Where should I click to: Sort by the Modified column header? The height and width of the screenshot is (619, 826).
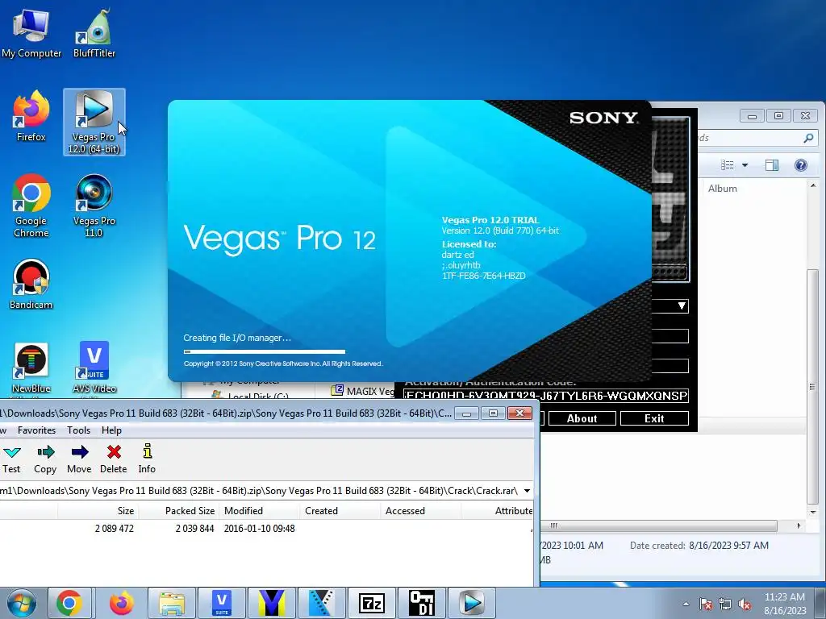259,510
